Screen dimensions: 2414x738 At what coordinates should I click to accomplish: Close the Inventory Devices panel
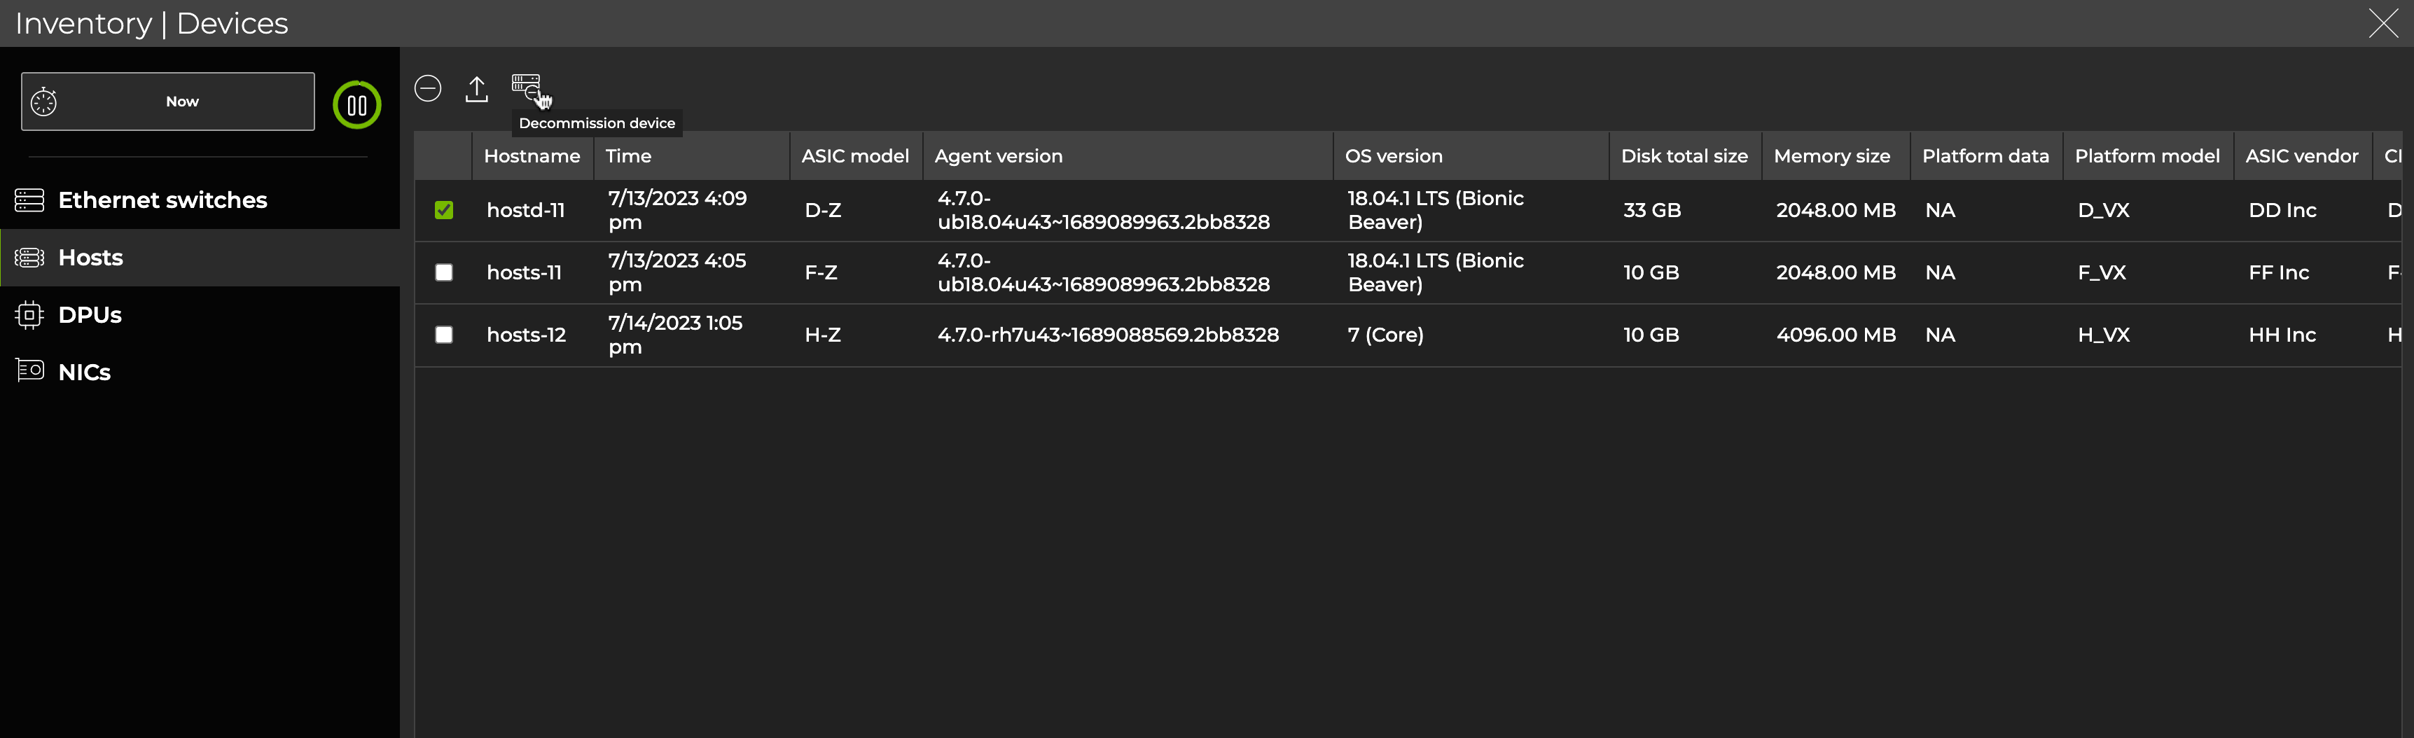click(x=2383, y=23)
